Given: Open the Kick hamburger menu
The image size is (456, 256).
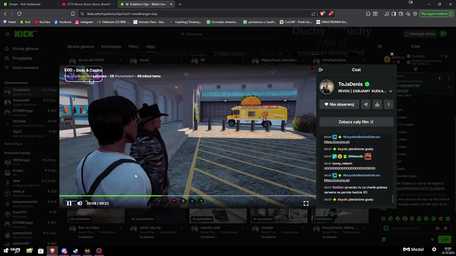Looking at the screenshot, I should 7,34.
